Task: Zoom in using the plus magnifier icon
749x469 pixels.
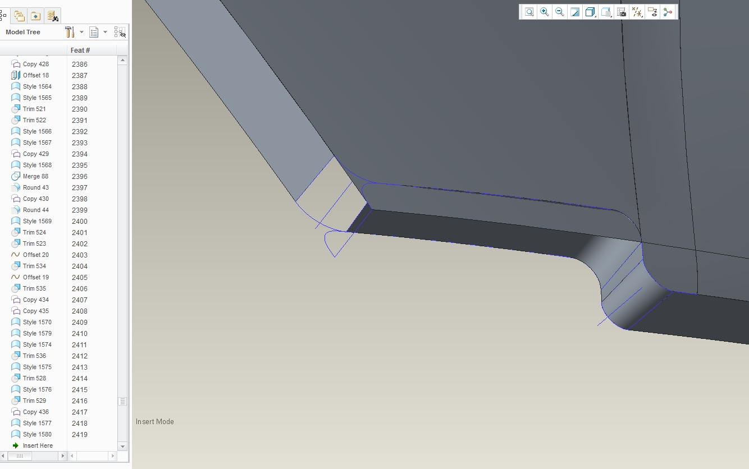Action: tap(544, 12)
